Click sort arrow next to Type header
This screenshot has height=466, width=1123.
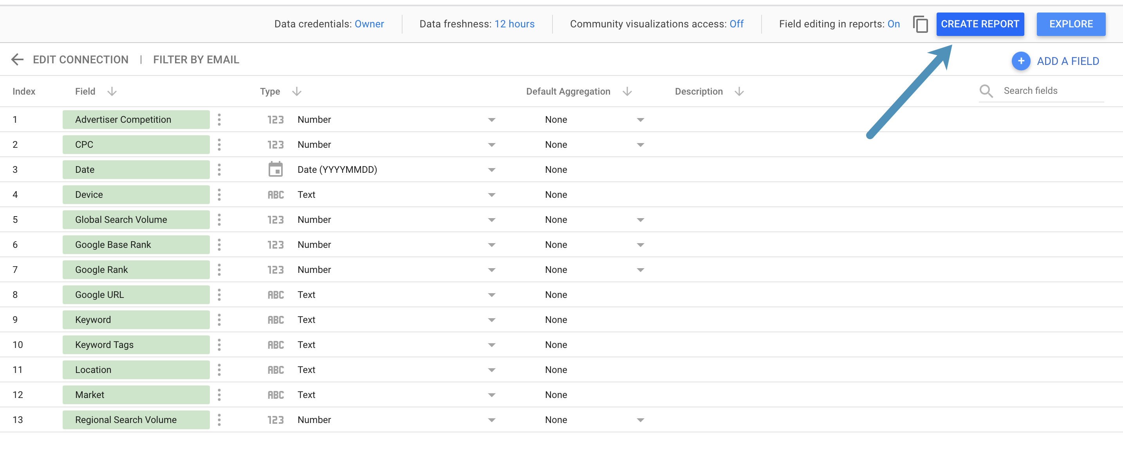(297, 91)
